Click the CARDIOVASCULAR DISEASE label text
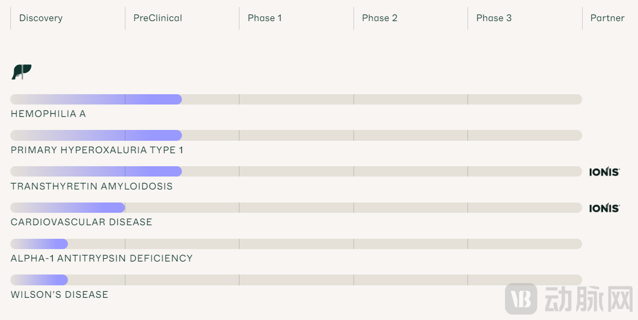 (x=81, y=222)
